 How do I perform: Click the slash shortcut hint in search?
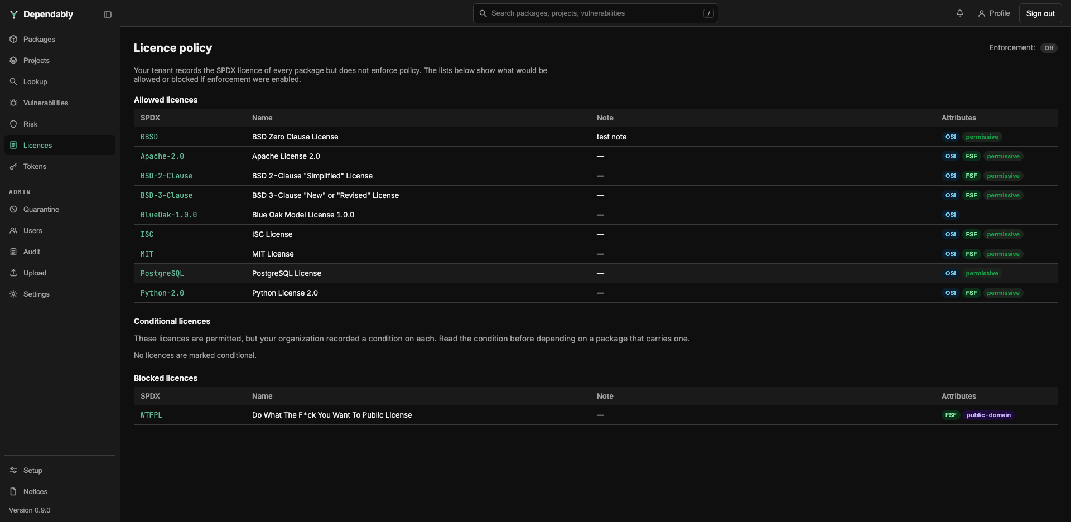tap(708, 13)
